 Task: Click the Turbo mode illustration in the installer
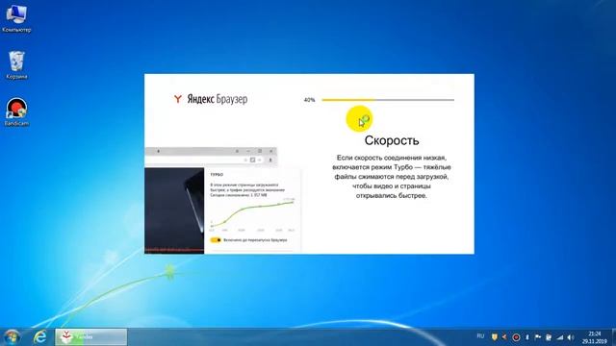[222, 200]
